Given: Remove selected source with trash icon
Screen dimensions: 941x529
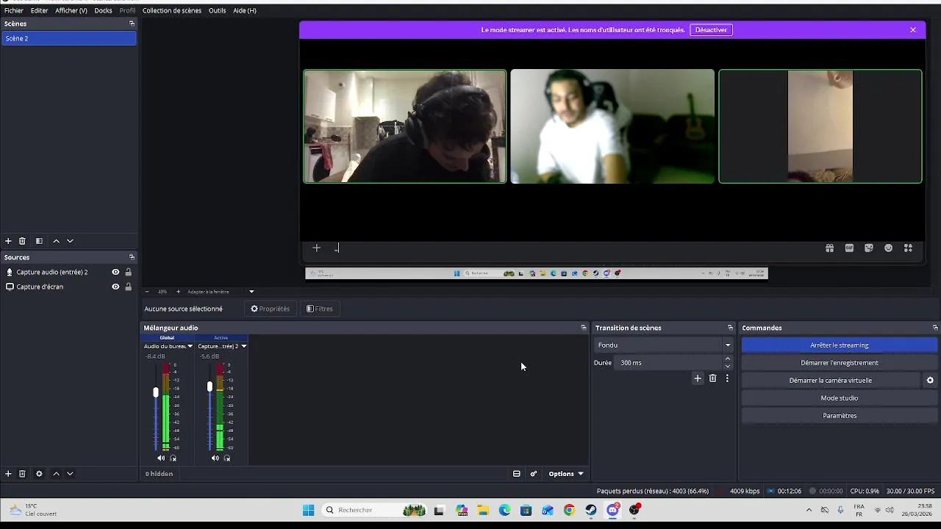Looking at the screenshot, I should pos(22,474).
